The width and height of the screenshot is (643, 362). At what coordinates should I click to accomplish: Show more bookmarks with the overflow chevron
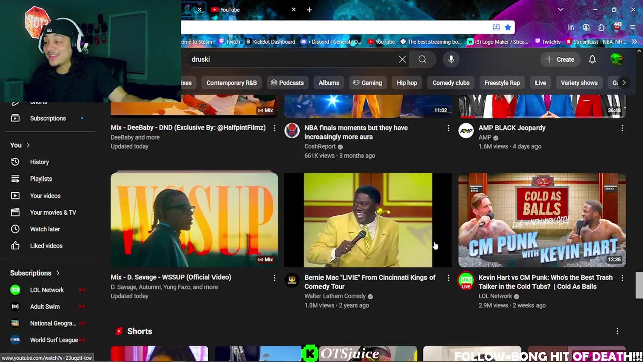[x=634, y=42]
